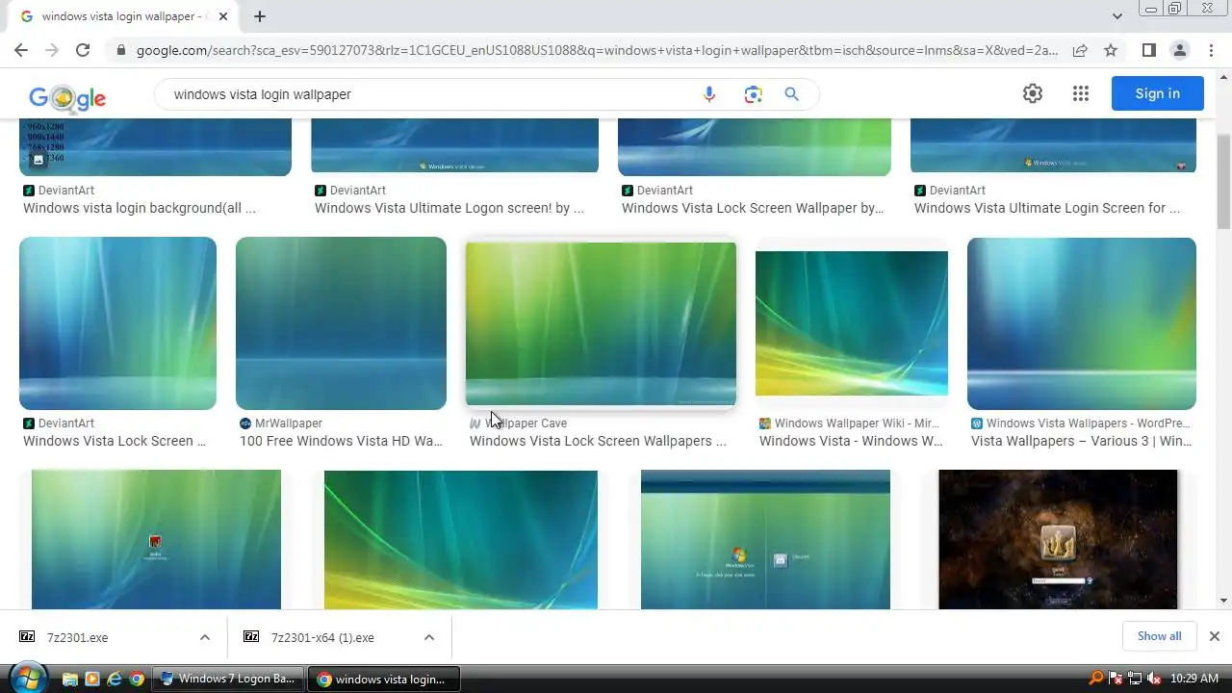The height and width of the screenshot is (693, 1232).
Task: Launch Internet Explorer from quick launch
Action: click(115, 679)
